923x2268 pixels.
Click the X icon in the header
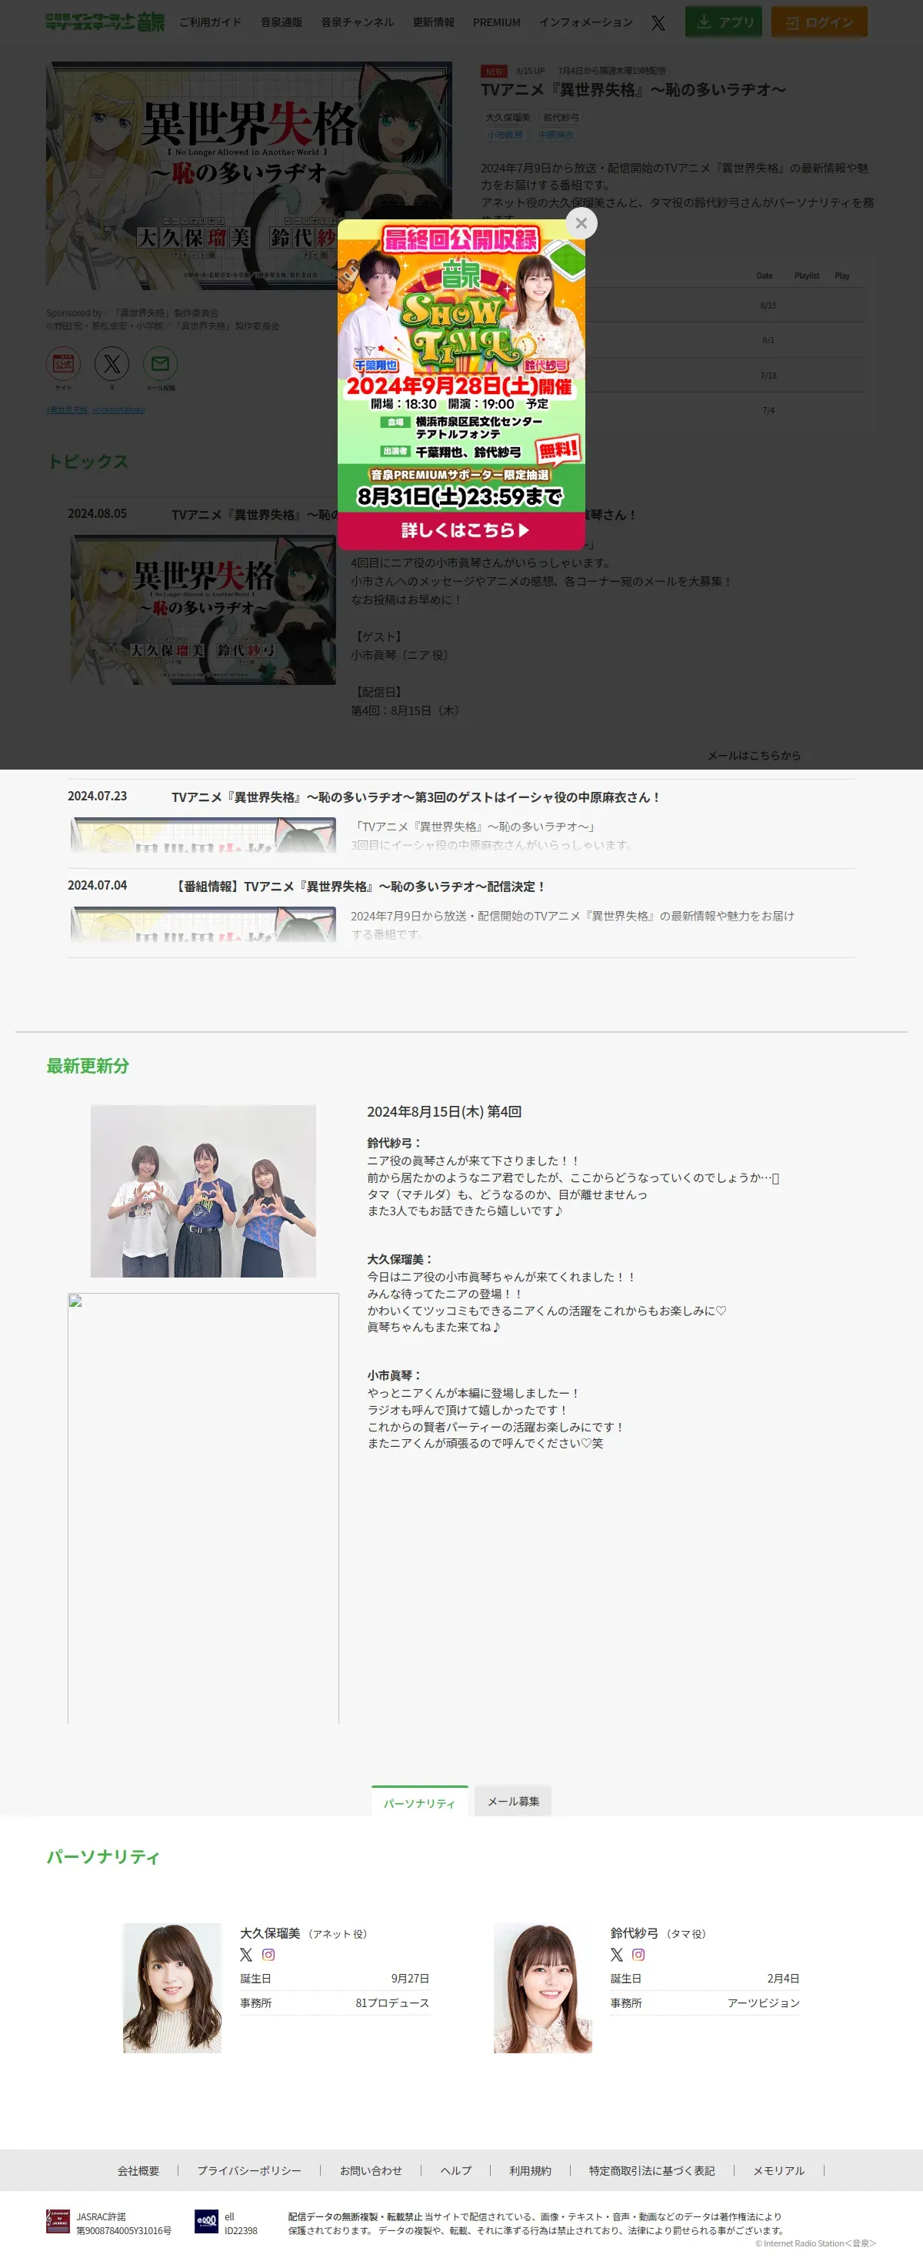tap(658, 22)
